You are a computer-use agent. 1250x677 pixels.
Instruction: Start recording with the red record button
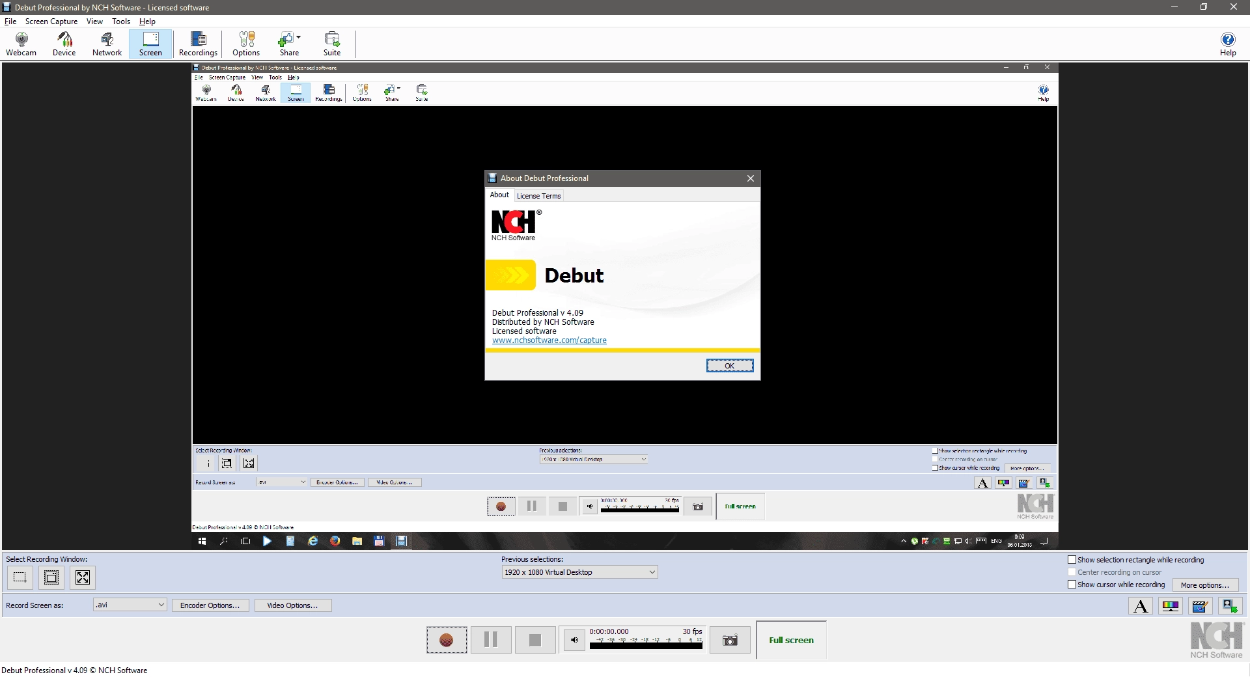pyautogui.click(x=447, y=641)
